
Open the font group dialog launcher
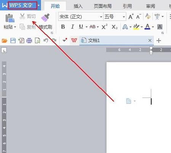click(x=163, y=33)
